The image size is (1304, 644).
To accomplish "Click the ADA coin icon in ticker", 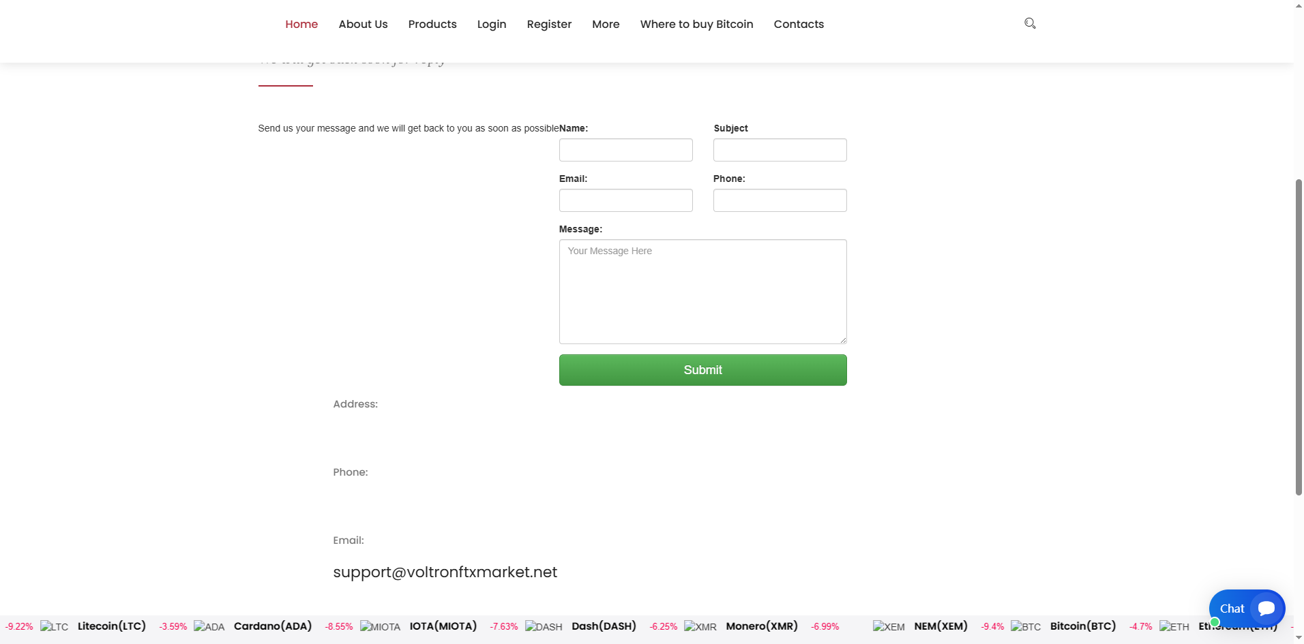I will click(209, 627).
